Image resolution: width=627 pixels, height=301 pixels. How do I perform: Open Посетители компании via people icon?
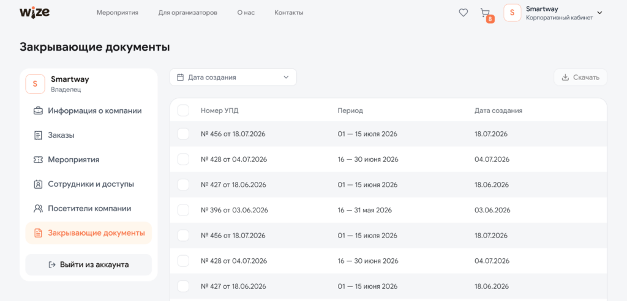click(38, 209)
